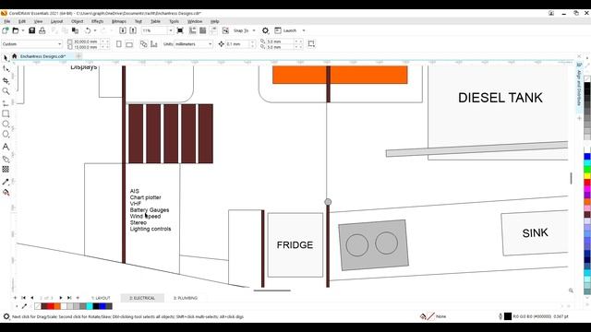Click the Paste icon
The width and height of the screenshot is (591, 332).
pos(75,30)
